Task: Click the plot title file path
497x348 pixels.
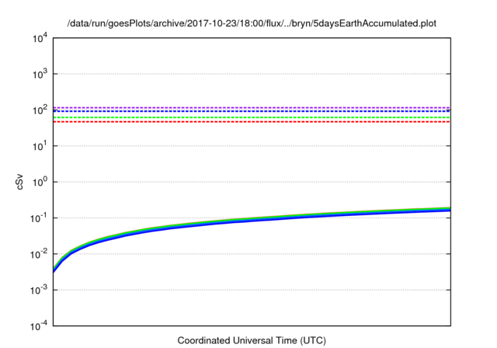Action: (x=252, y=23)
